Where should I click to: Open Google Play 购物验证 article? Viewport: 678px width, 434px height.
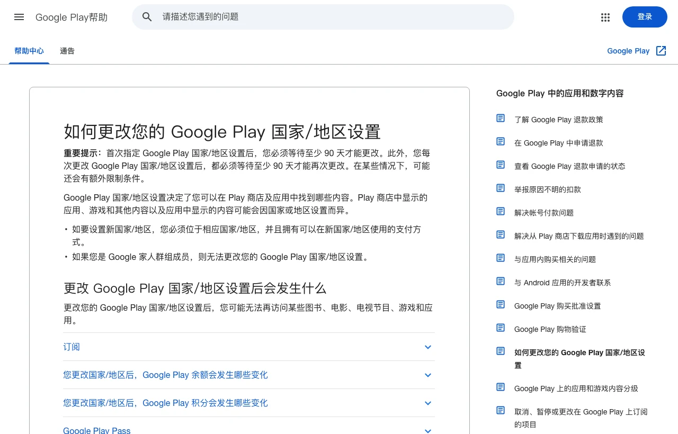pos(550,329)
